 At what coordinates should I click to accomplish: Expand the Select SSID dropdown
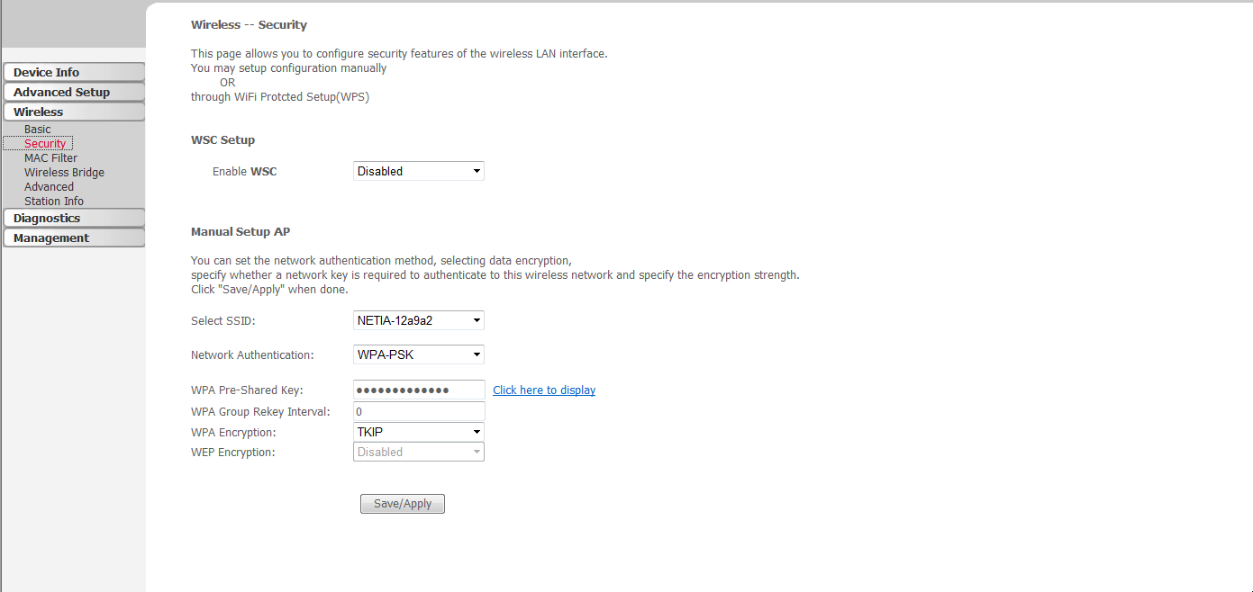point(419,320)
